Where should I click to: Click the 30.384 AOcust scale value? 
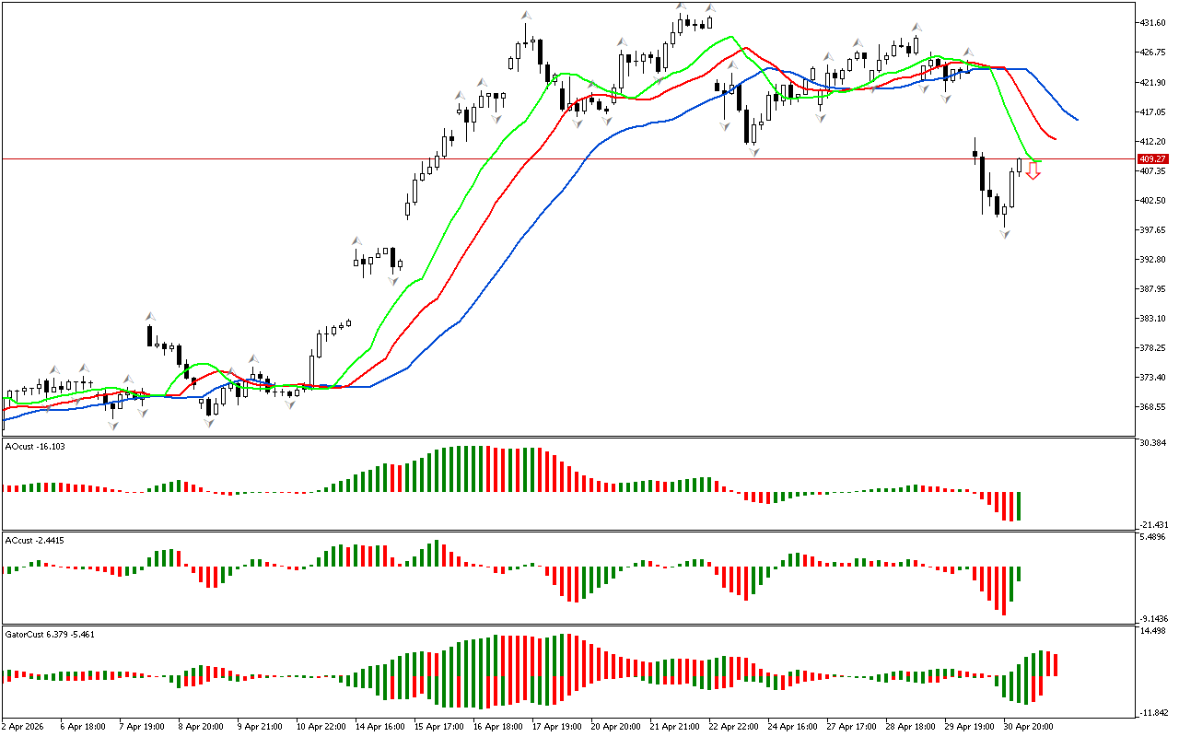pos(1152,443)
